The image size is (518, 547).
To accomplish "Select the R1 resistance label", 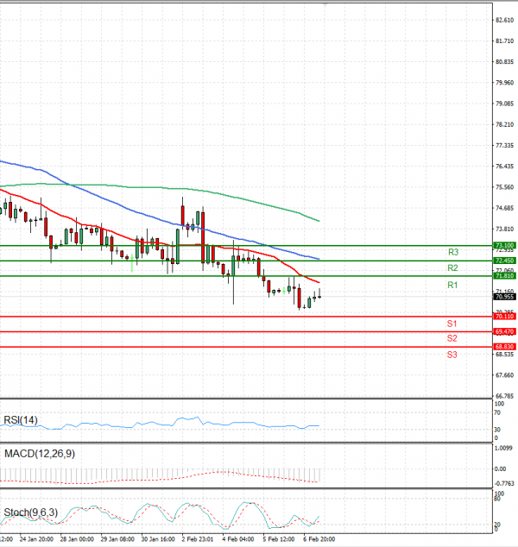I will (x=452, y=285).
